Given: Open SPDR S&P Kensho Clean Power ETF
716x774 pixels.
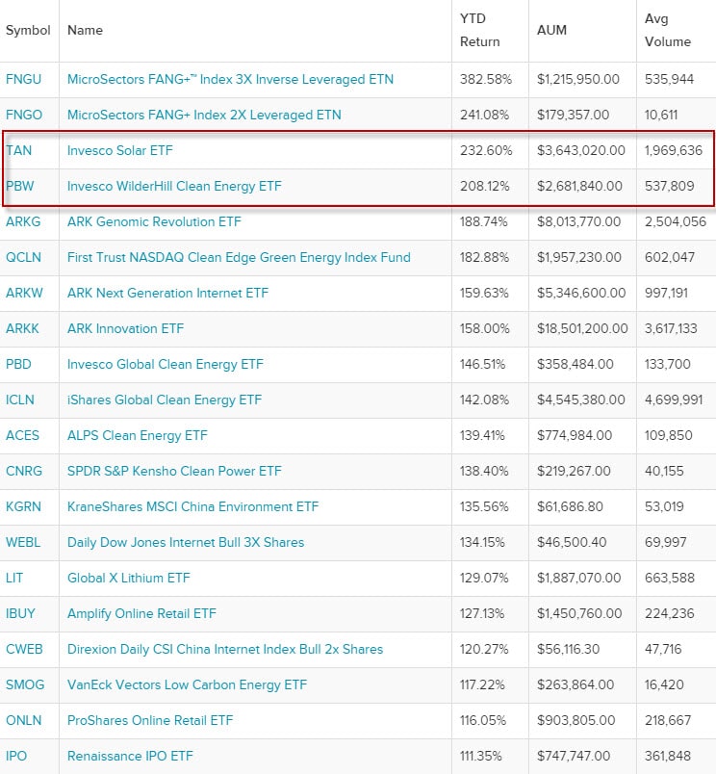Looking at the screenshot, I should click(x=174, y=471).
